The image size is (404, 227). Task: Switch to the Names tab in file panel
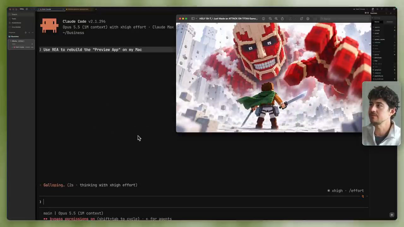click(x=377, y=22)
